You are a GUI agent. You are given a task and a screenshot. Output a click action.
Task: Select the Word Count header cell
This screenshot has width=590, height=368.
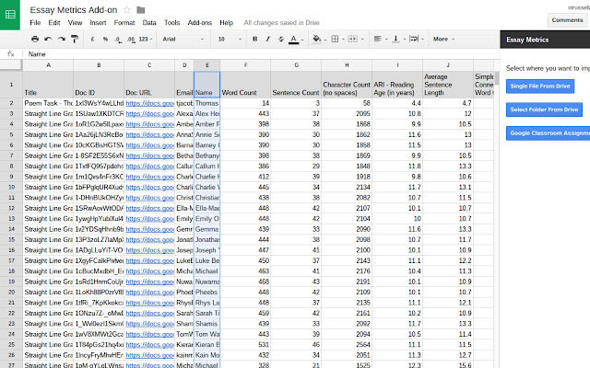click(x=245, y=85)
